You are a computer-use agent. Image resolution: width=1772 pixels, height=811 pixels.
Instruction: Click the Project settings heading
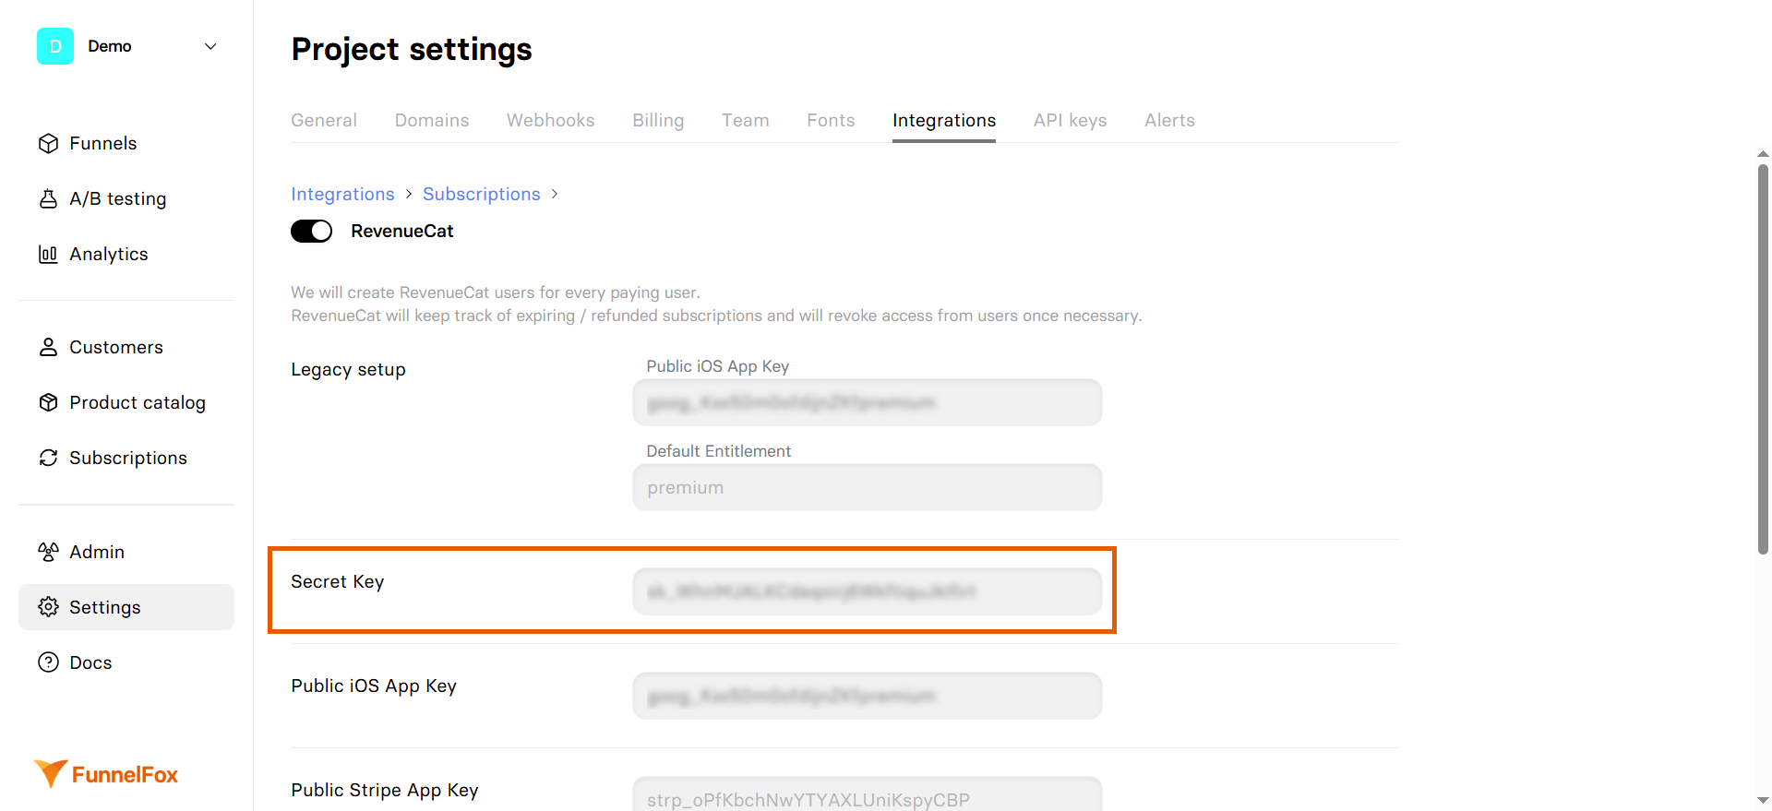point(412,49)
